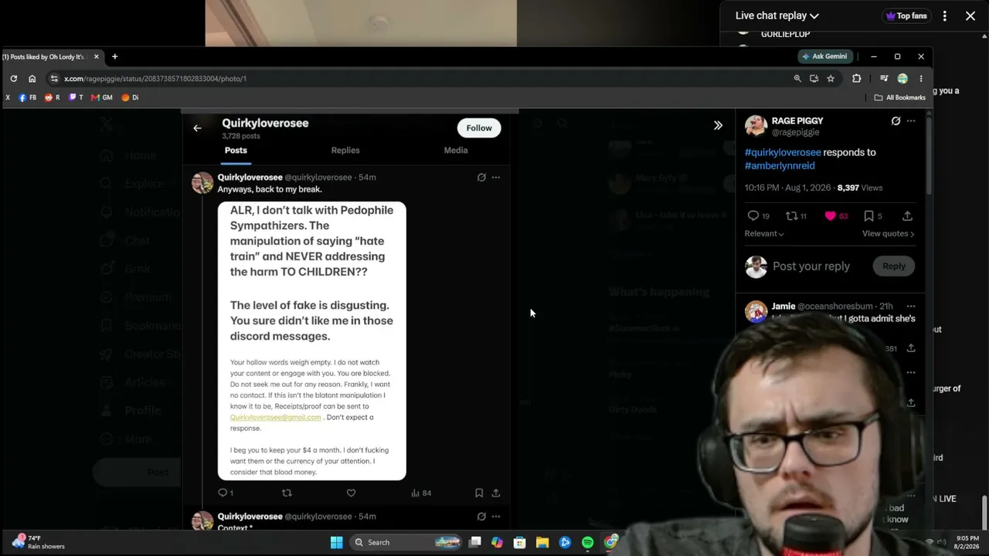The height and width of the screenshot is (556, 989).
Task: Follow Quirkyloverosee
Action: (x=479, y=128)
